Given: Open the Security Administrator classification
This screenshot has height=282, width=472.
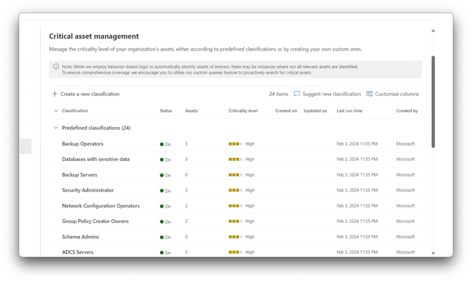Looking at the screenshot, I should pyautogui.click(x=88, y=190).
